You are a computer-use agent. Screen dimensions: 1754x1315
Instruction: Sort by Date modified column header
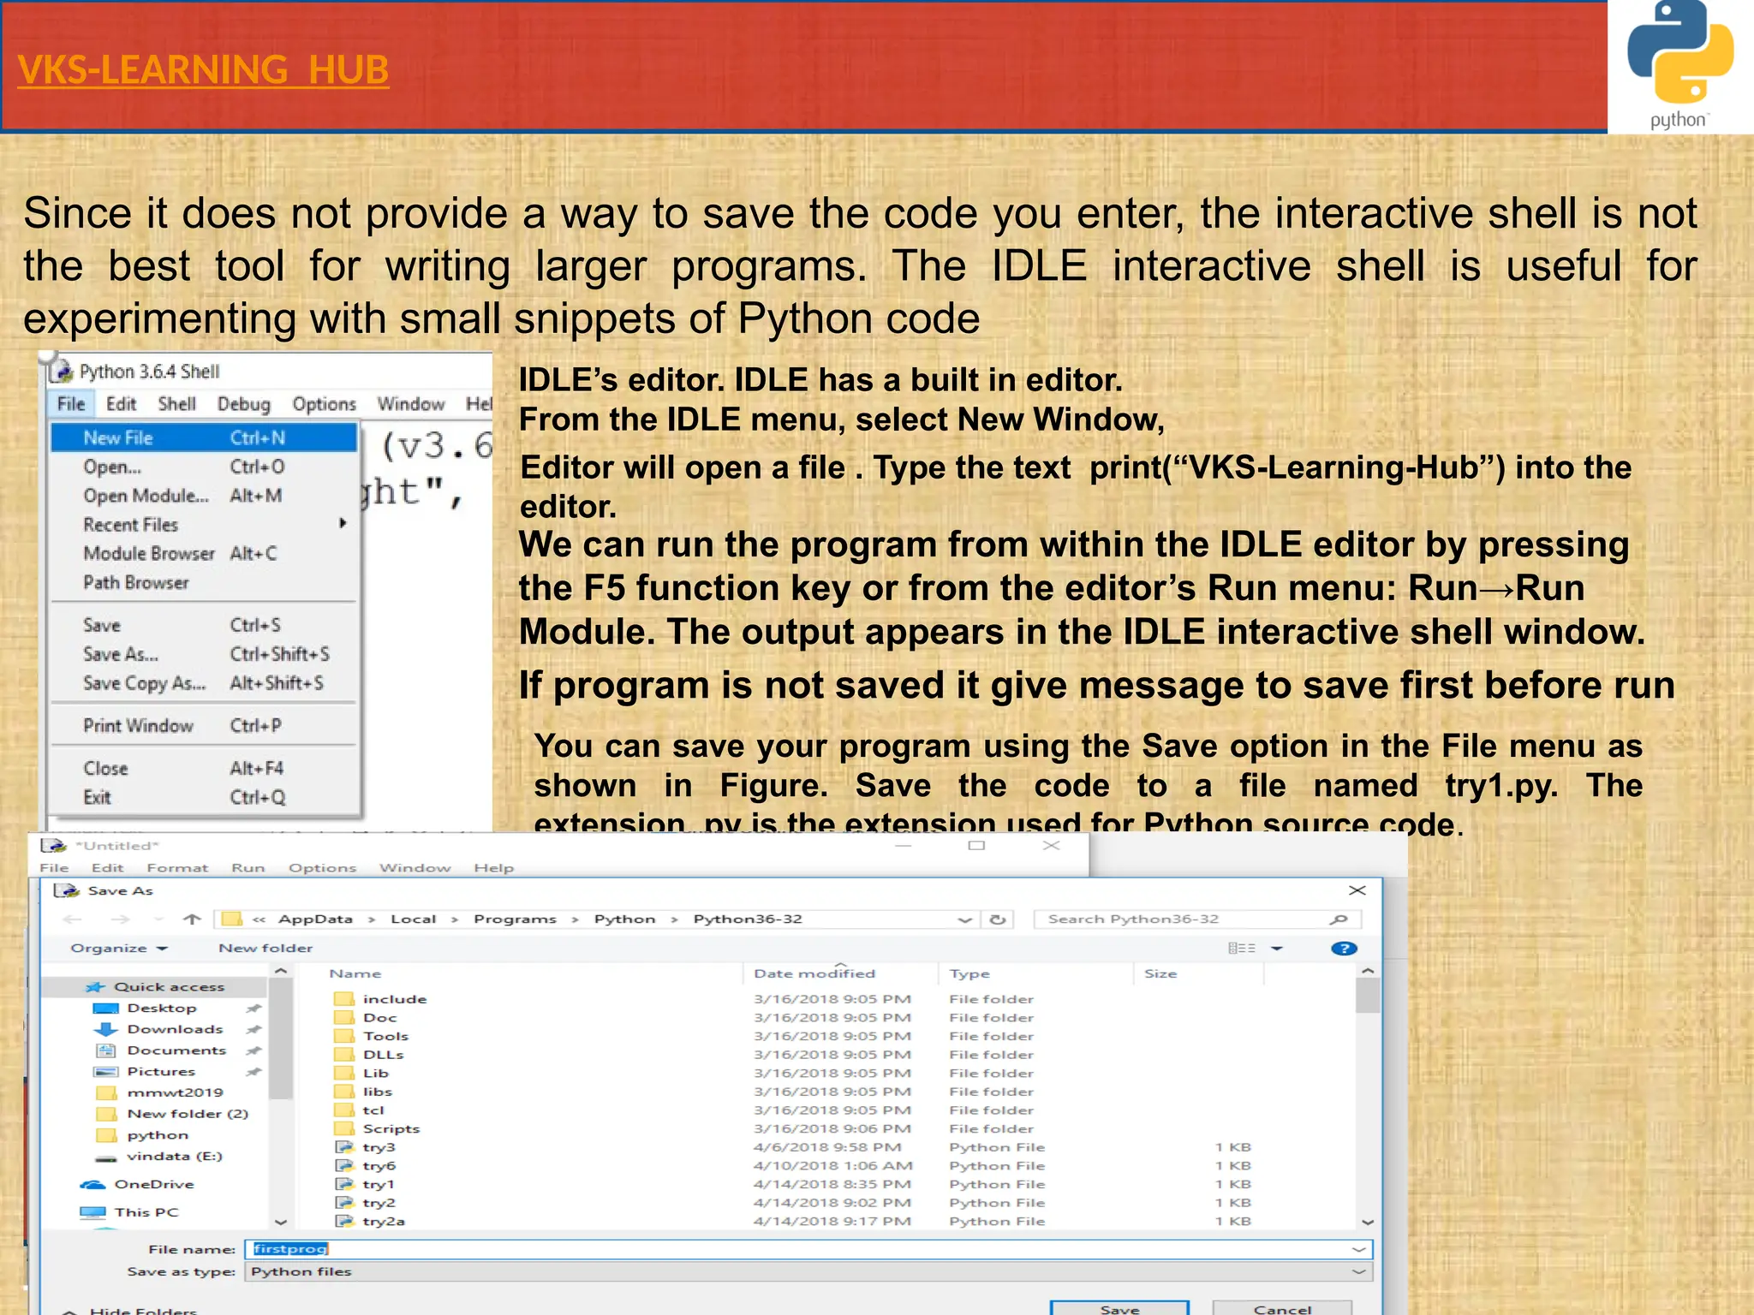[x=814, y=973]
